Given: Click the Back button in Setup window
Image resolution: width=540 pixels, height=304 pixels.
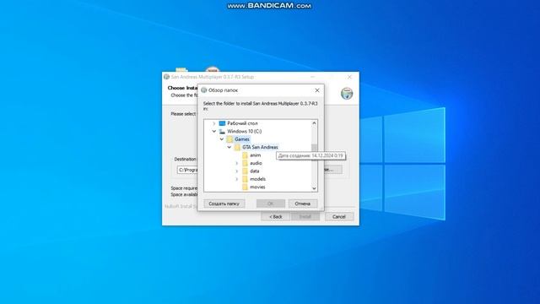Looking at the screenshot, I should click(x=276, y=216).
